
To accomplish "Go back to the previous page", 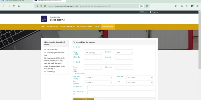I will (4, 6).
